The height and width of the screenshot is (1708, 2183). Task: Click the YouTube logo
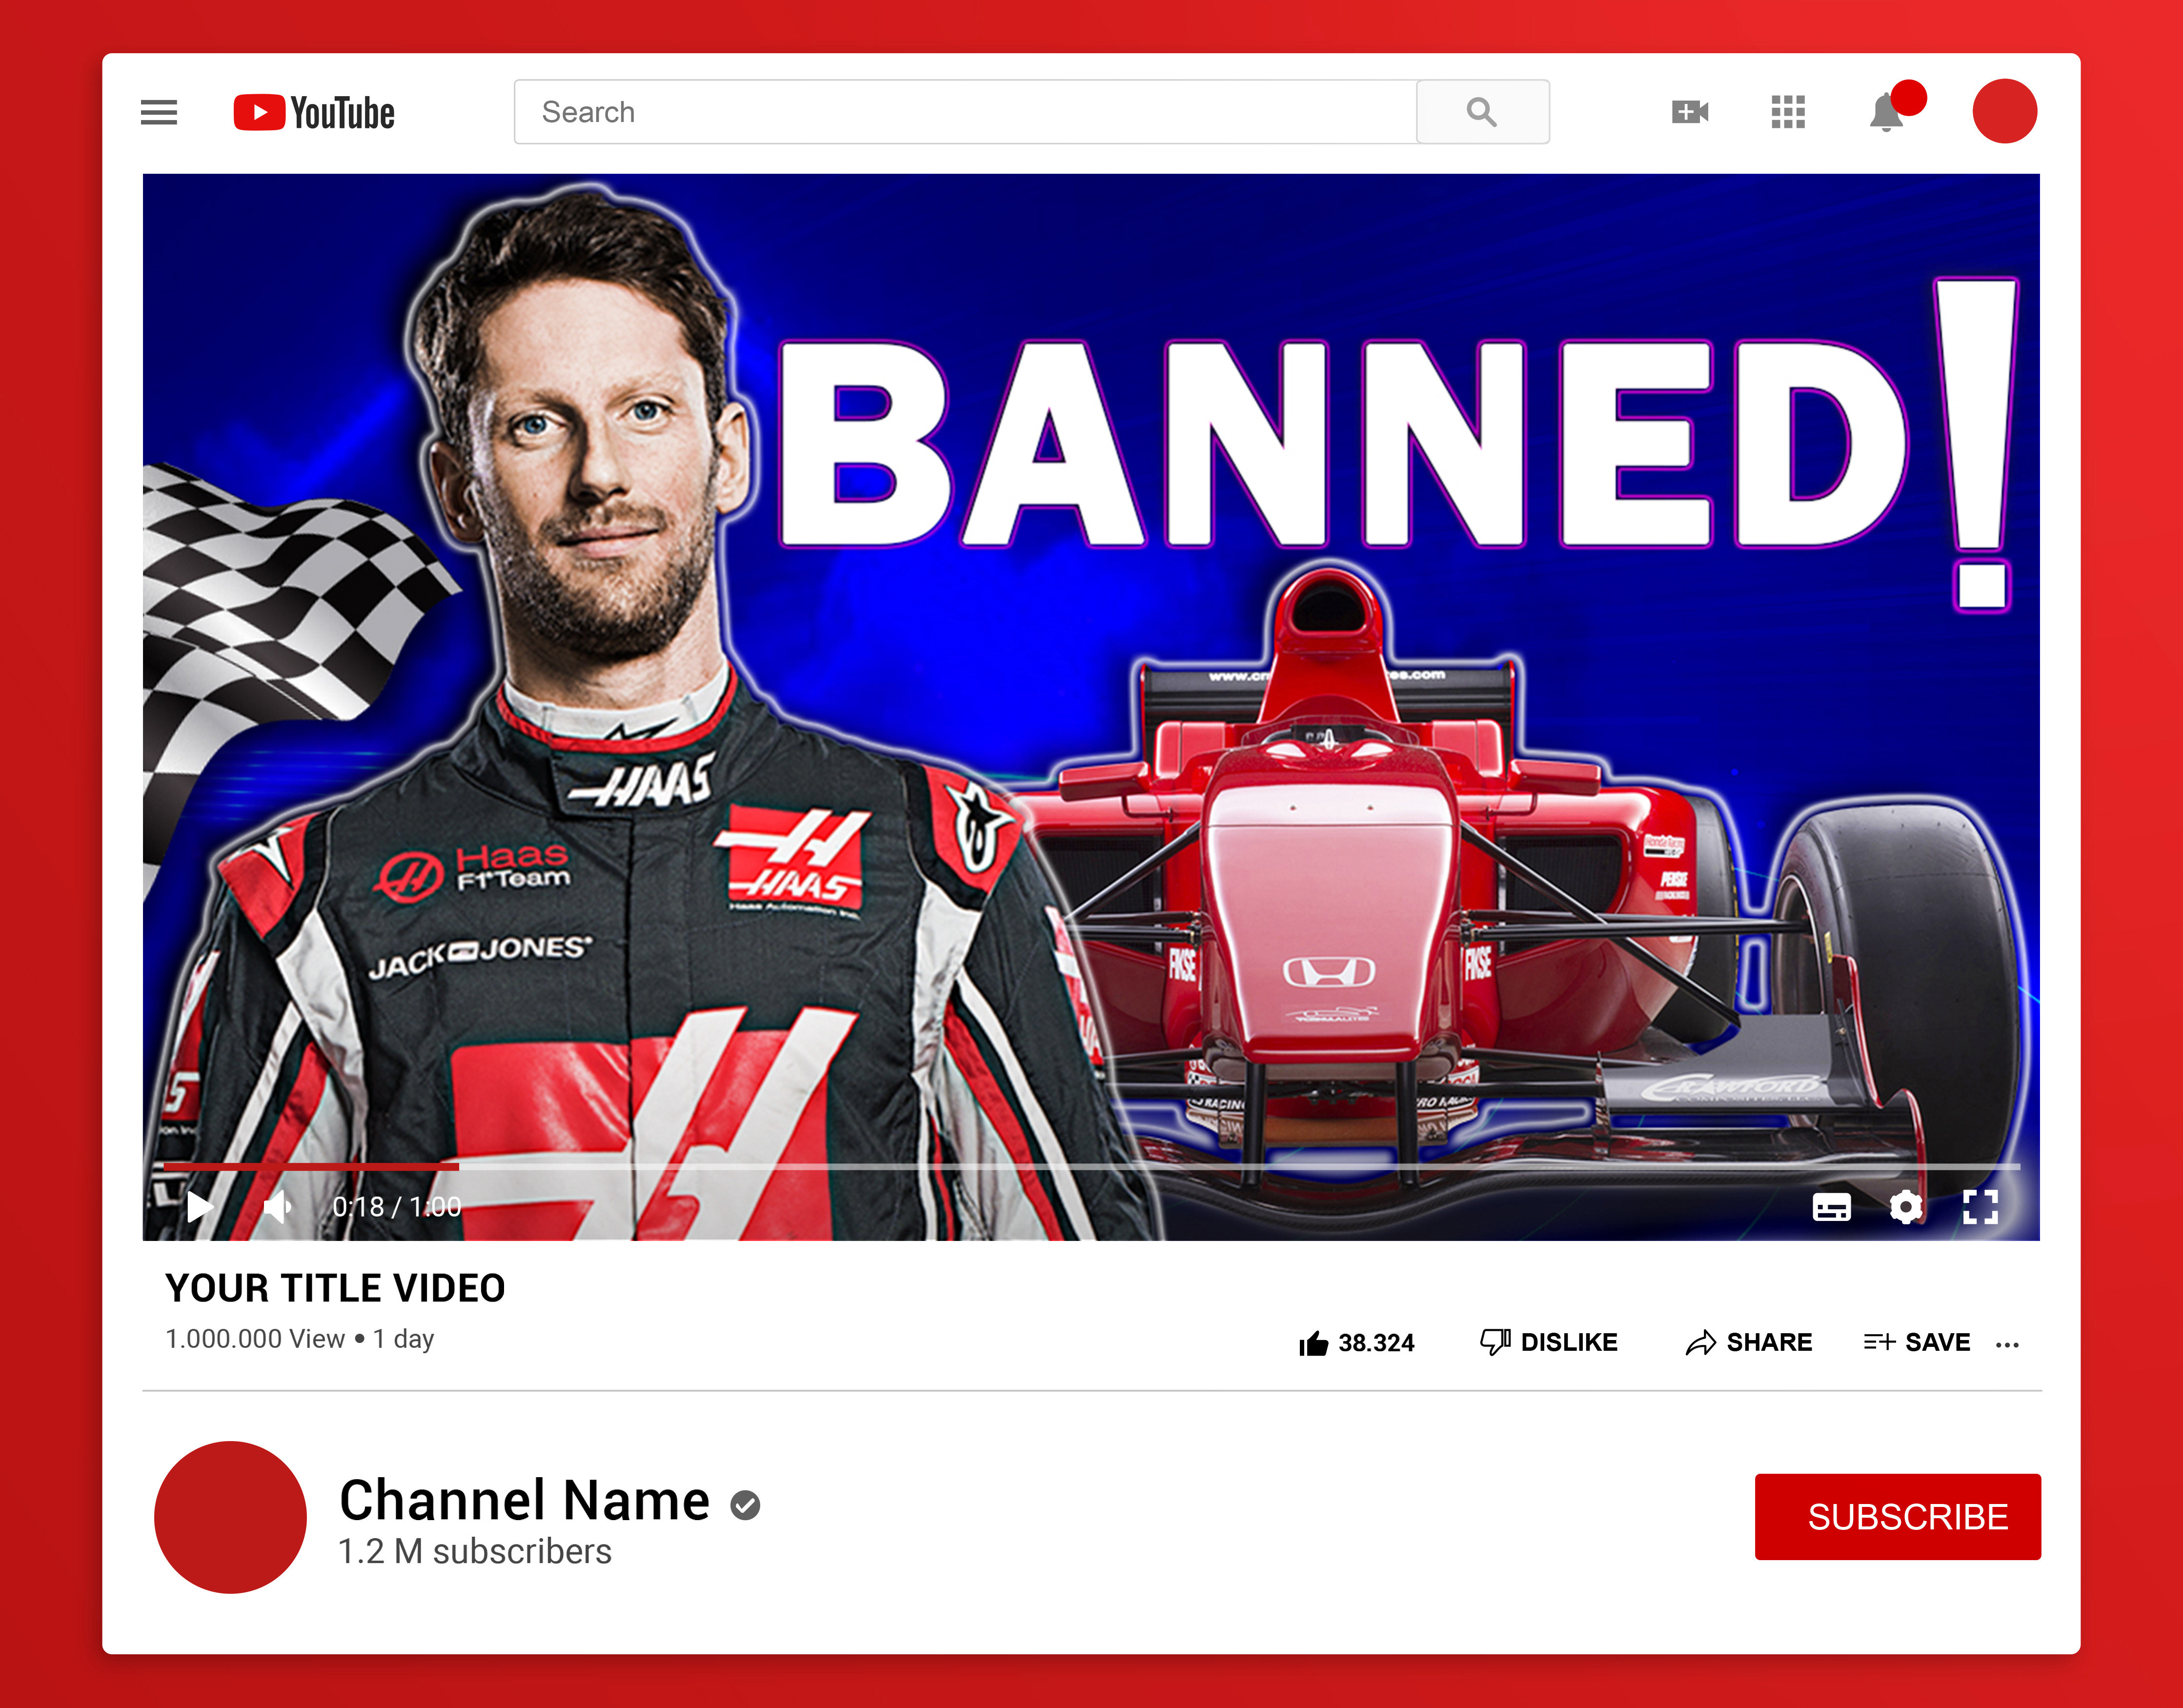(x=314, y=112)
